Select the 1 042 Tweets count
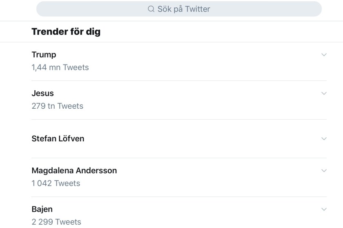The height and width of the screenshot is (228, 343). (56, 183)
